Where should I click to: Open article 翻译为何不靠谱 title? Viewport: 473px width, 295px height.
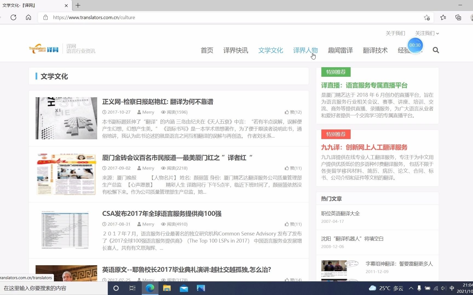pos(158,102)
